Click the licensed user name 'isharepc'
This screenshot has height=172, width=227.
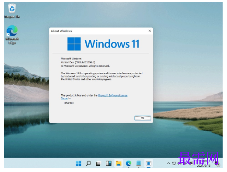[x=69, y=103]
